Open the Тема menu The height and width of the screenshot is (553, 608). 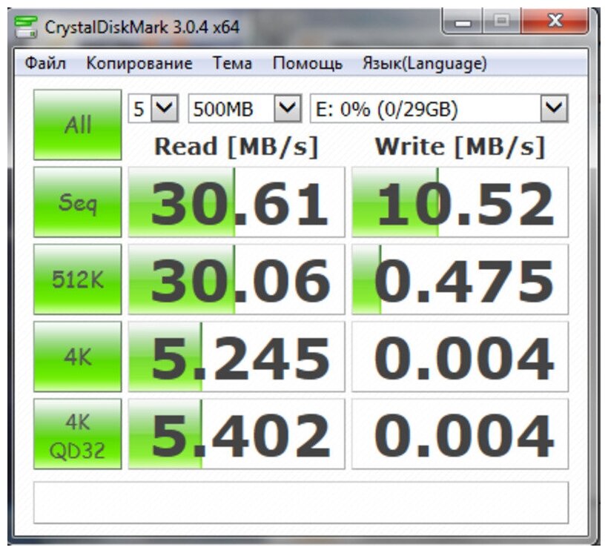[x=232, y=63]
